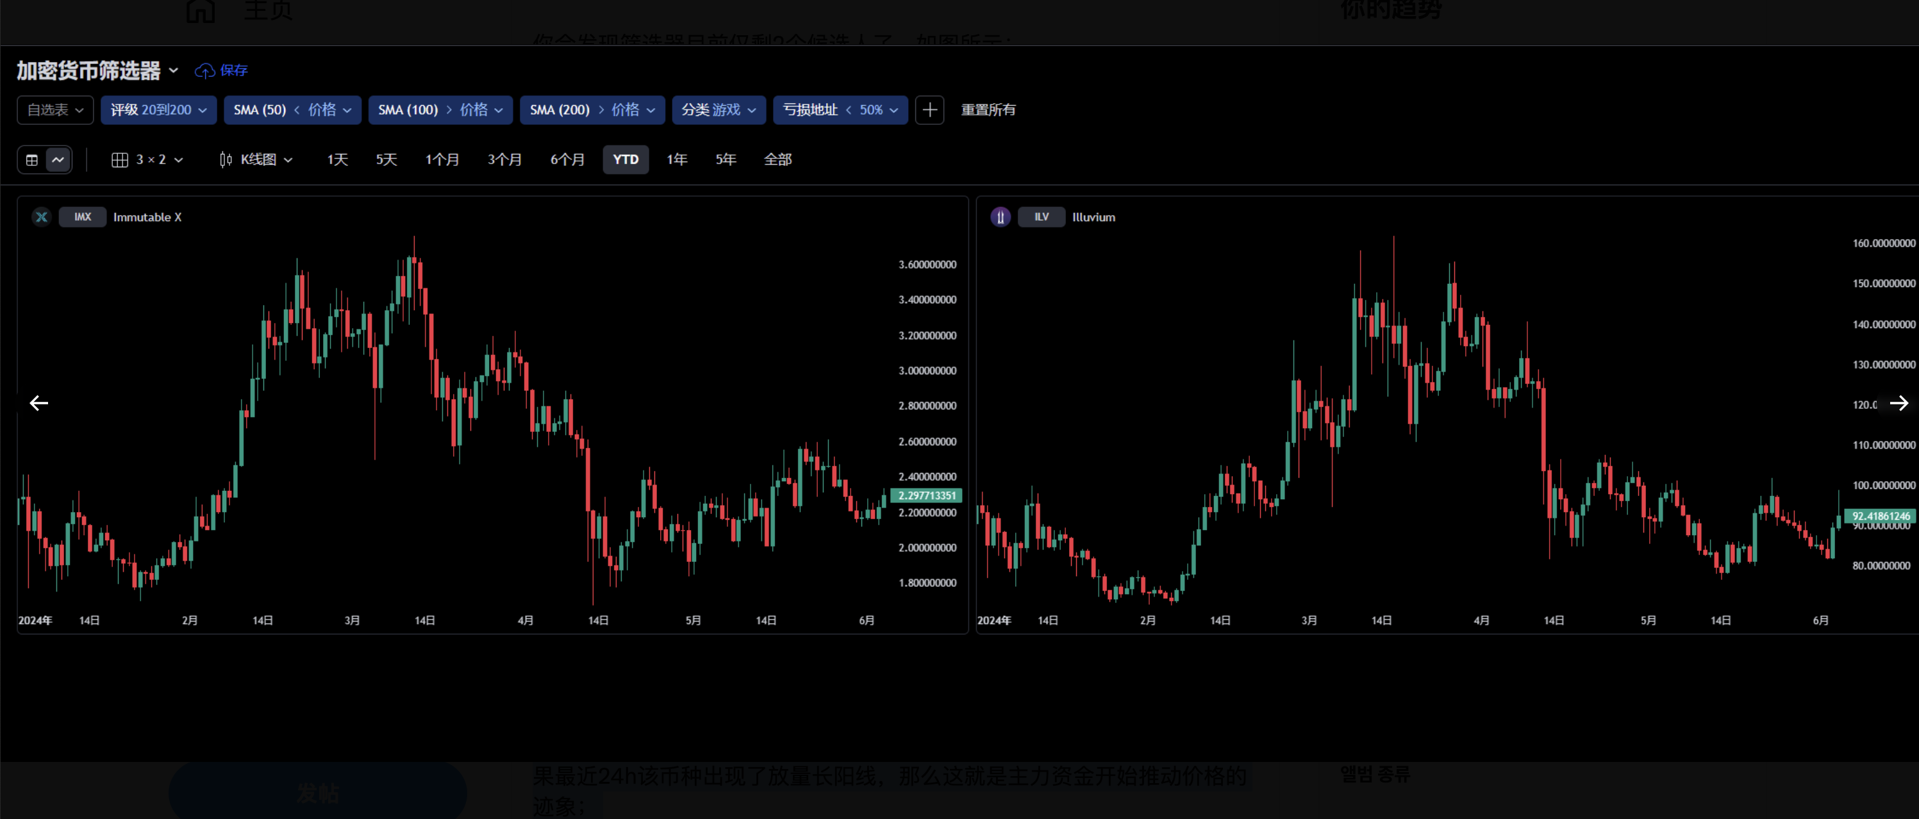The width and height of the screenshot is (1919, 819).
Task: Go to previous charts with left arrow
Action: tap(38, 403)
